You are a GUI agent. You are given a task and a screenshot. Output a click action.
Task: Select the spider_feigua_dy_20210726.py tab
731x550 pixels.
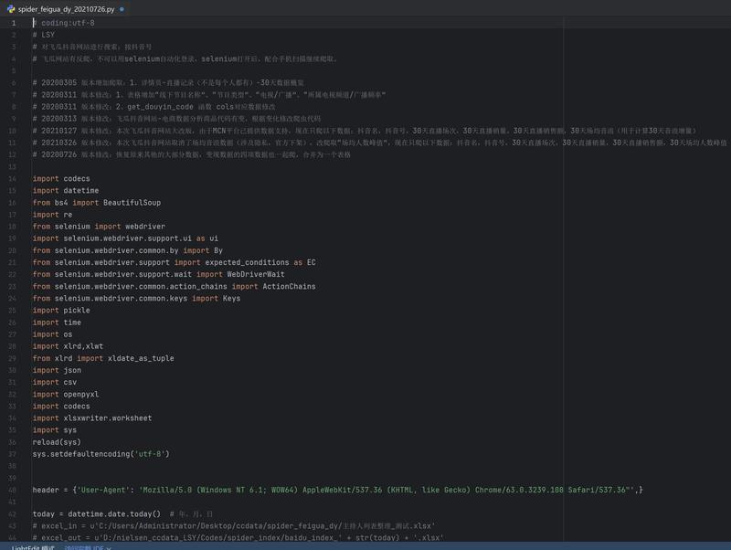(x=66, y=9)
